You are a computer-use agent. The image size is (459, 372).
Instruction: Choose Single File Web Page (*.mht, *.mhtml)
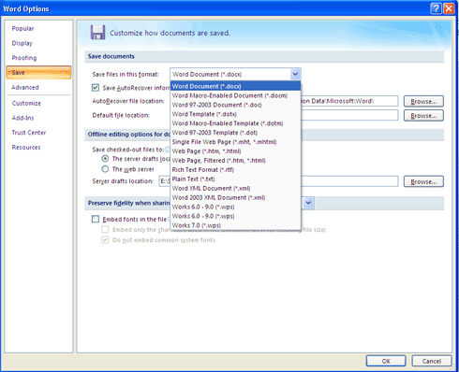pos(236,142)
